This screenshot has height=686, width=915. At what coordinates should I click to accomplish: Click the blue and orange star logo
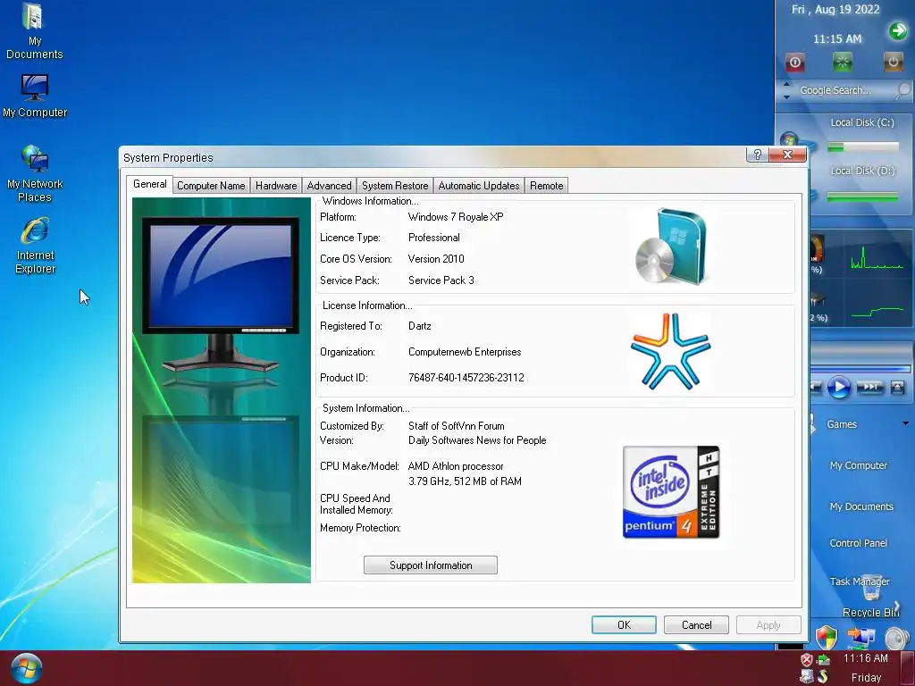(670, 351)
